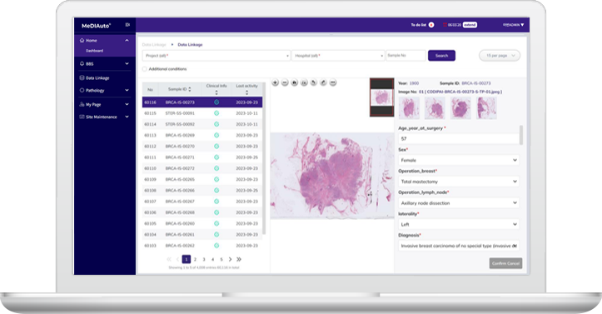602x314 pixels.
Task: Click the home viewer reset button
Action: pos(295,82)
